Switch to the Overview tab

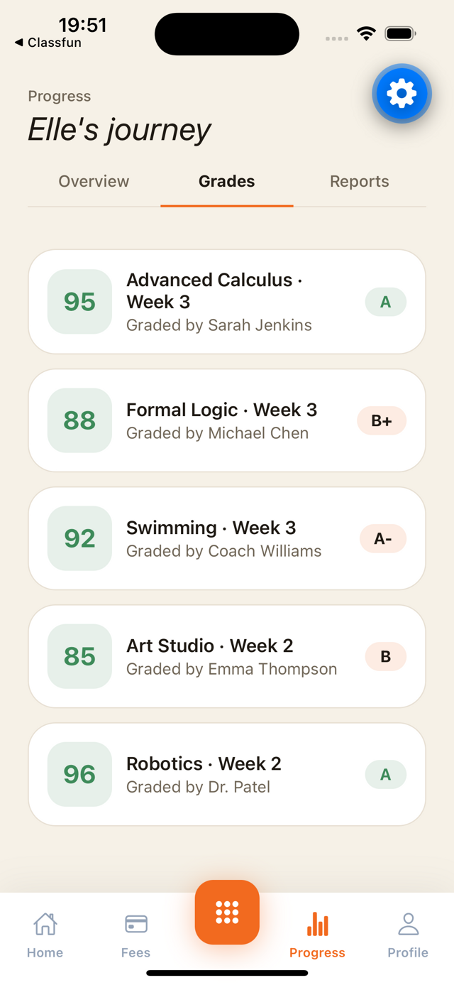(94, 181)
